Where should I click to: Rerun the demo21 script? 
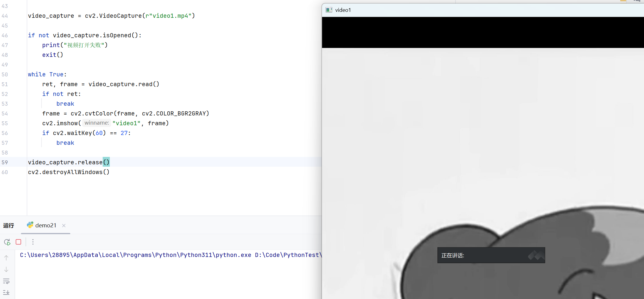pos(7,242)
